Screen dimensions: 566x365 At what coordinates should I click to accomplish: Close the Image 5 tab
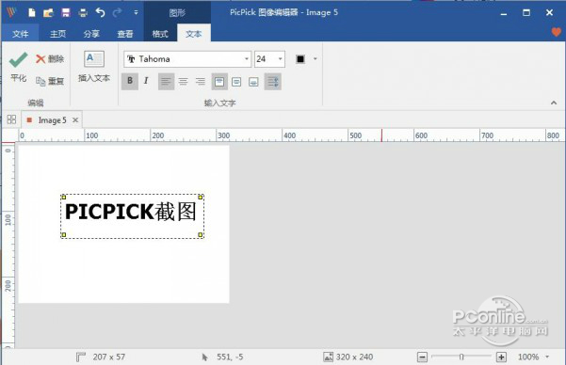[x=75, y=119]
